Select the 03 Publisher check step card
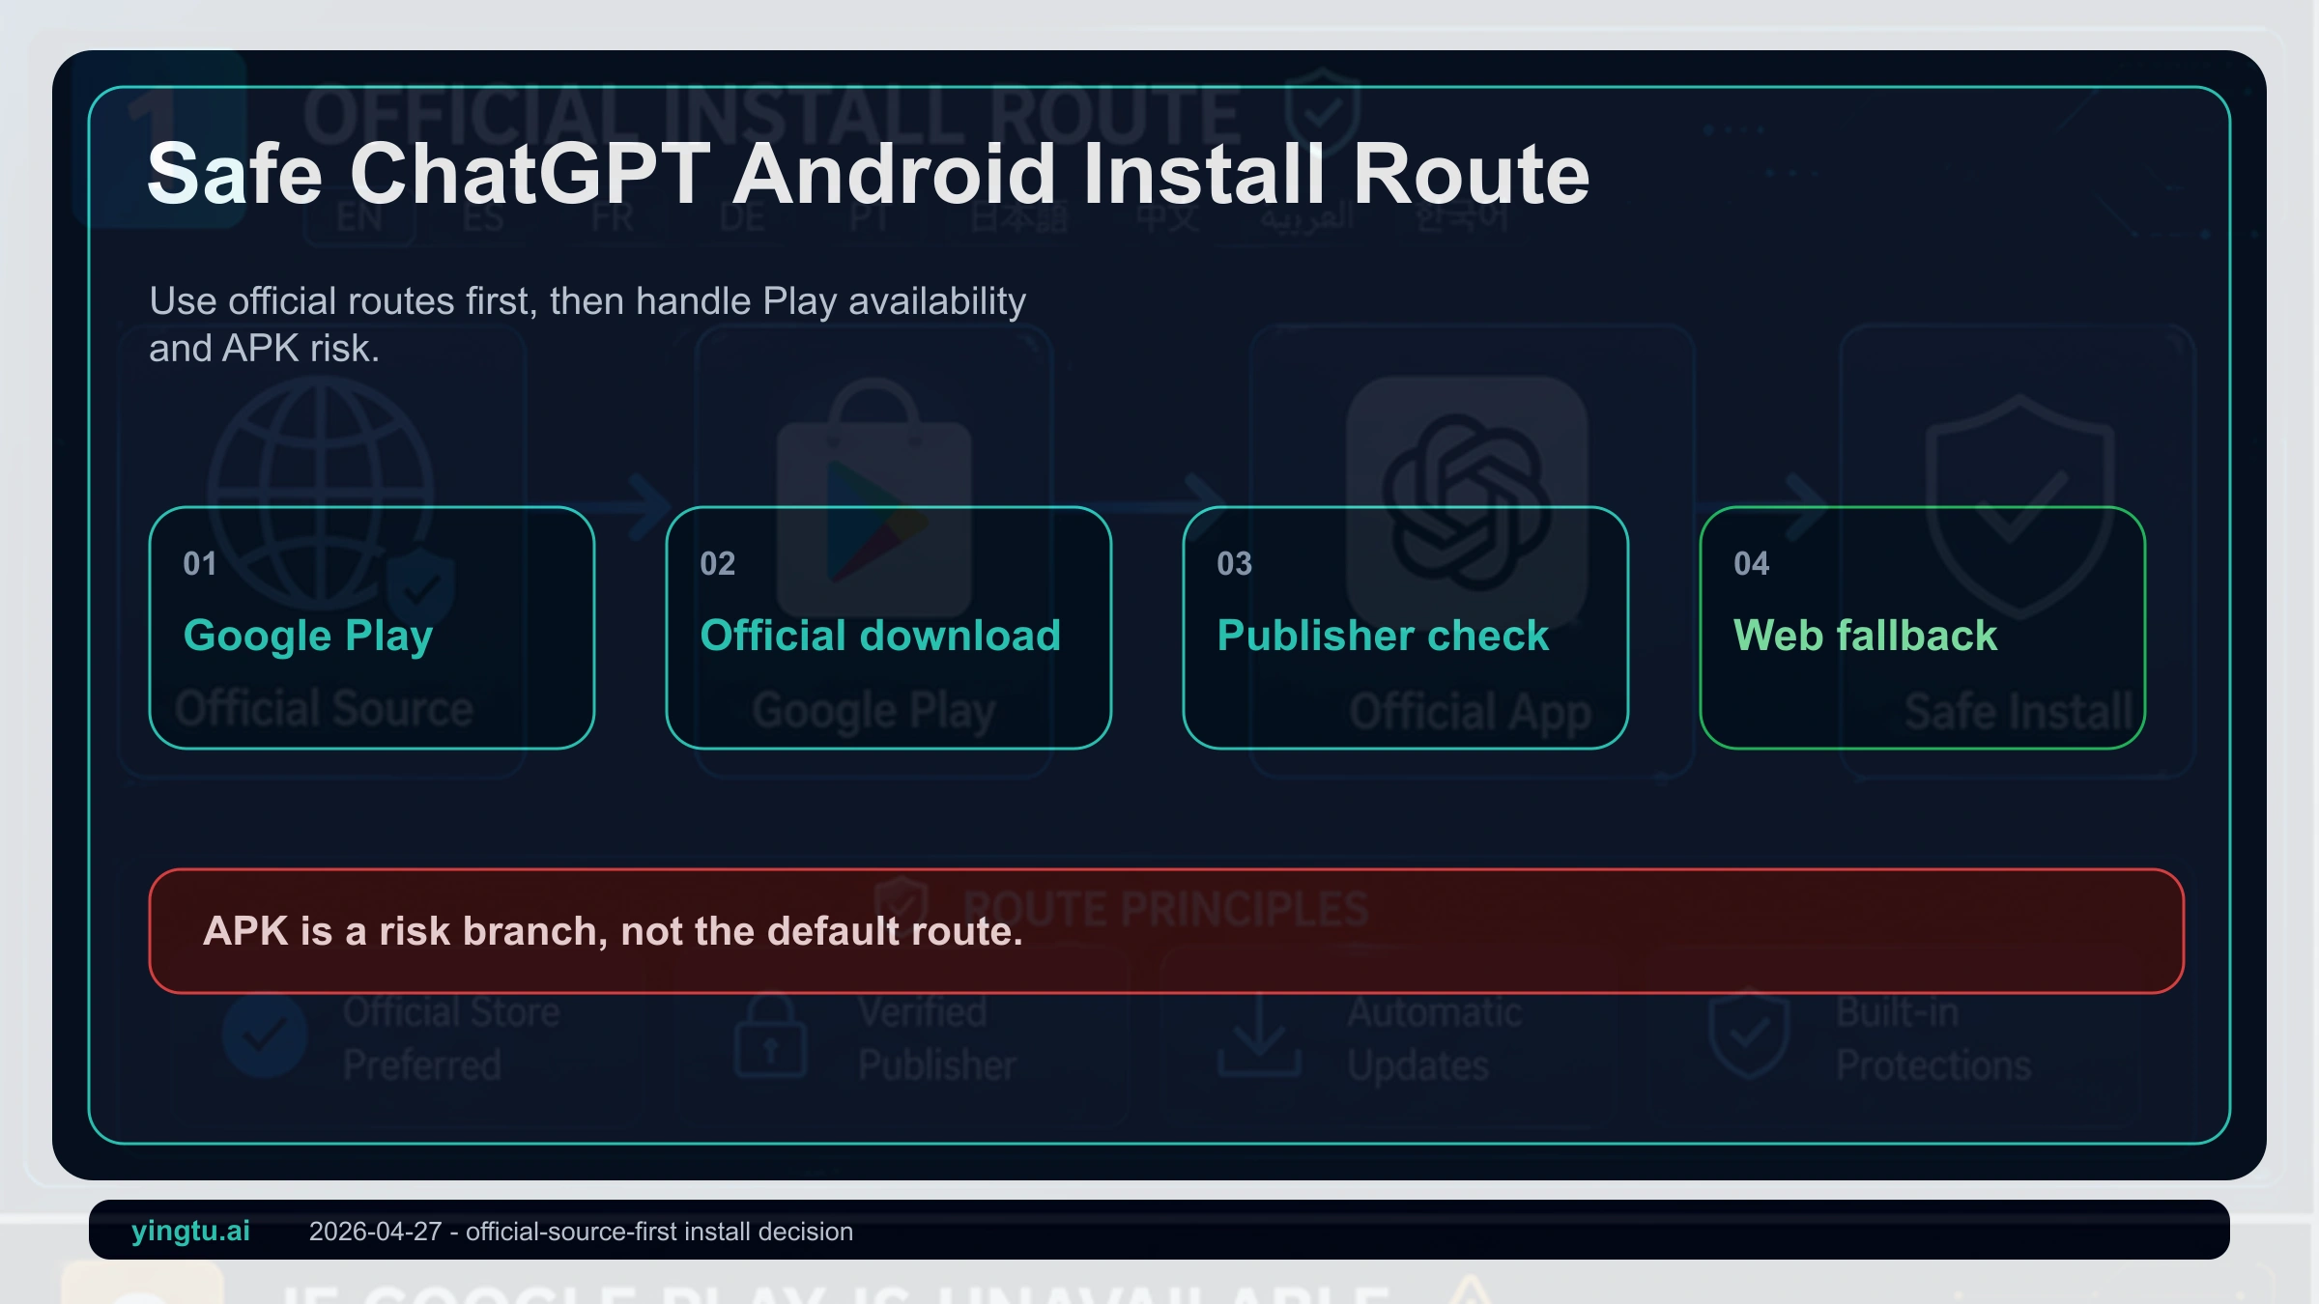Image resolution: width=2319 pixels, height=1304 pixels. pos(1406,628)
